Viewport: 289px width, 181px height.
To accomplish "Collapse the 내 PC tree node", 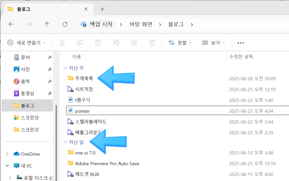I will point(7,166).
